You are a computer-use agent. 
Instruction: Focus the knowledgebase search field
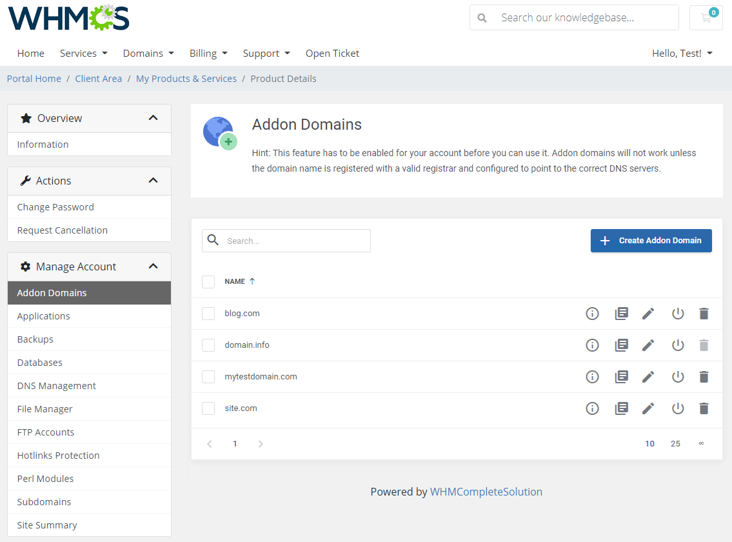point(574,18)
